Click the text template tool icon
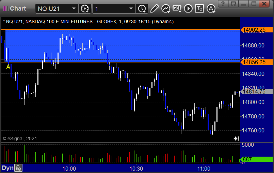Image resolution: width=274 pixels, height=173 pixels. (199, 9)
